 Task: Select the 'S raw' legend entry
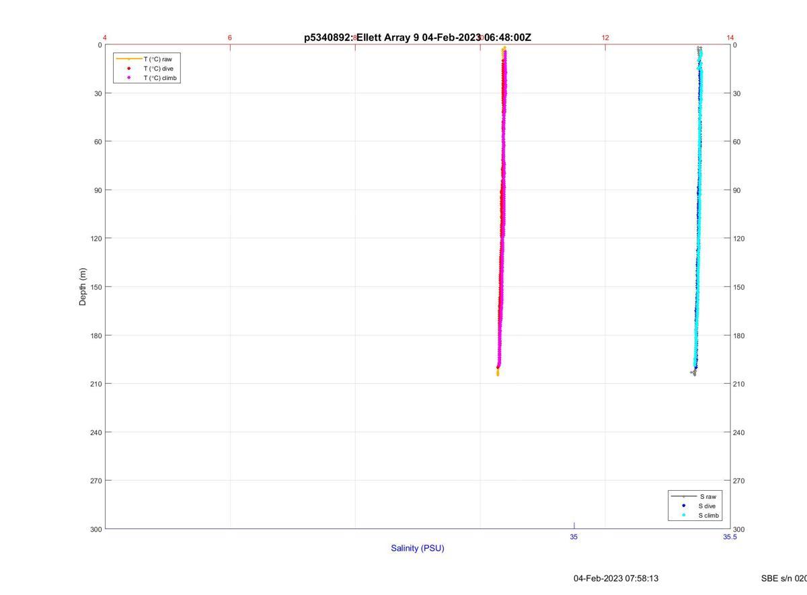707,496
